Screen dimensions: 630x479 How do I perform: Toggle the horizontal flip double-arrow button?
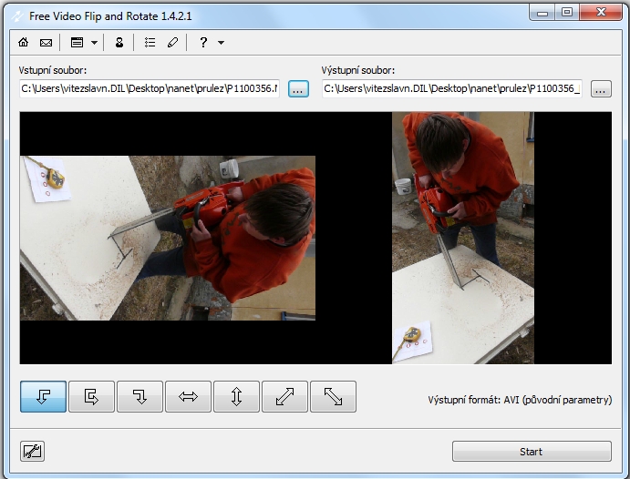pos(188,396)
